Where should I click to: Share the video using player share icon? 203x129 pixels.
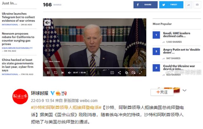[x=119, y=73]
